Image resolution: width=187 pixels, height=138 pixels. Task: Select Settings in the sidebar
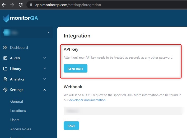[17, 90]
